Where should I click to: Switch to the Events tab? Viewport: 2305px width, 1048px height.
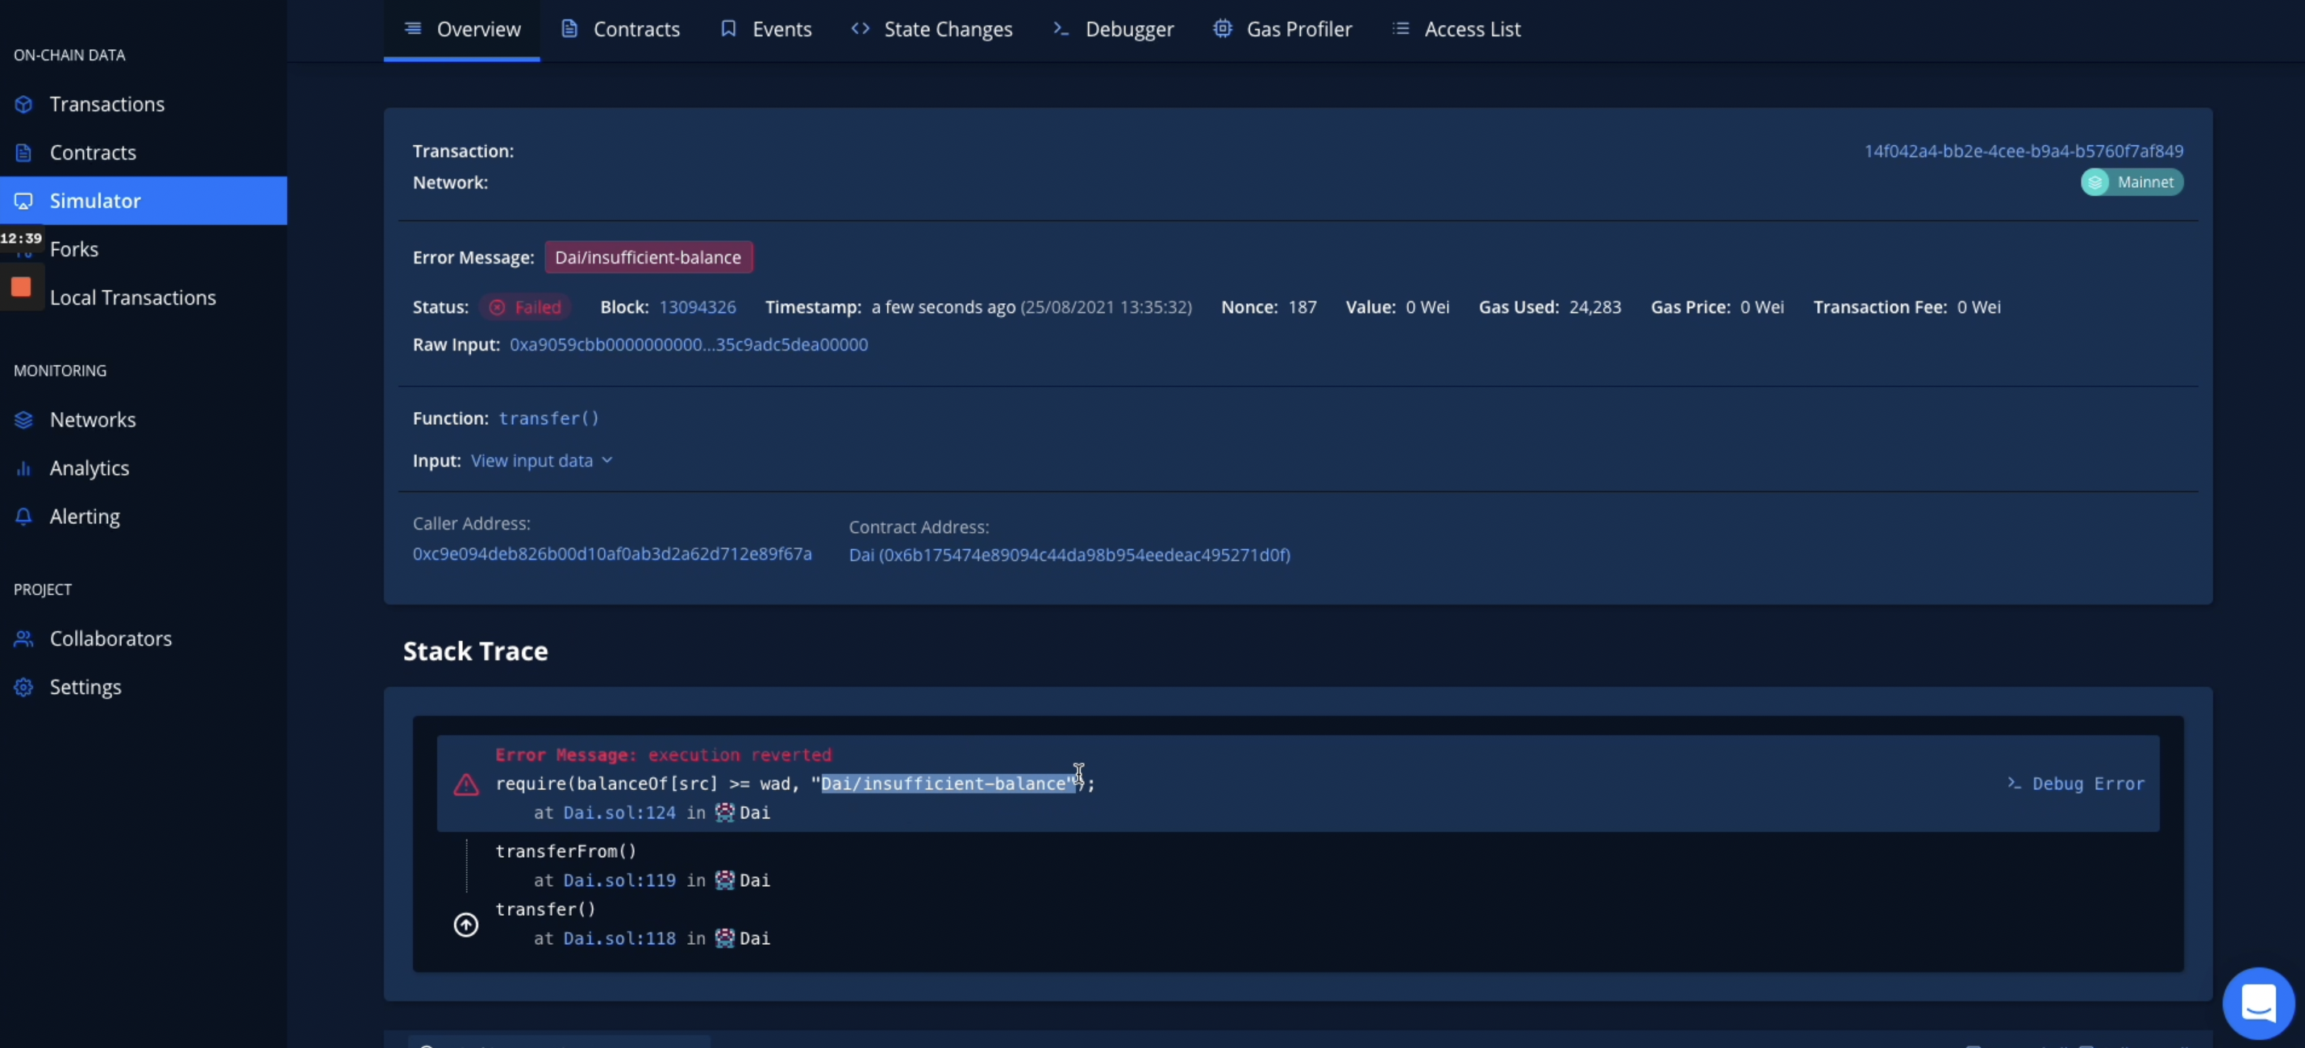tap(766, 28)
